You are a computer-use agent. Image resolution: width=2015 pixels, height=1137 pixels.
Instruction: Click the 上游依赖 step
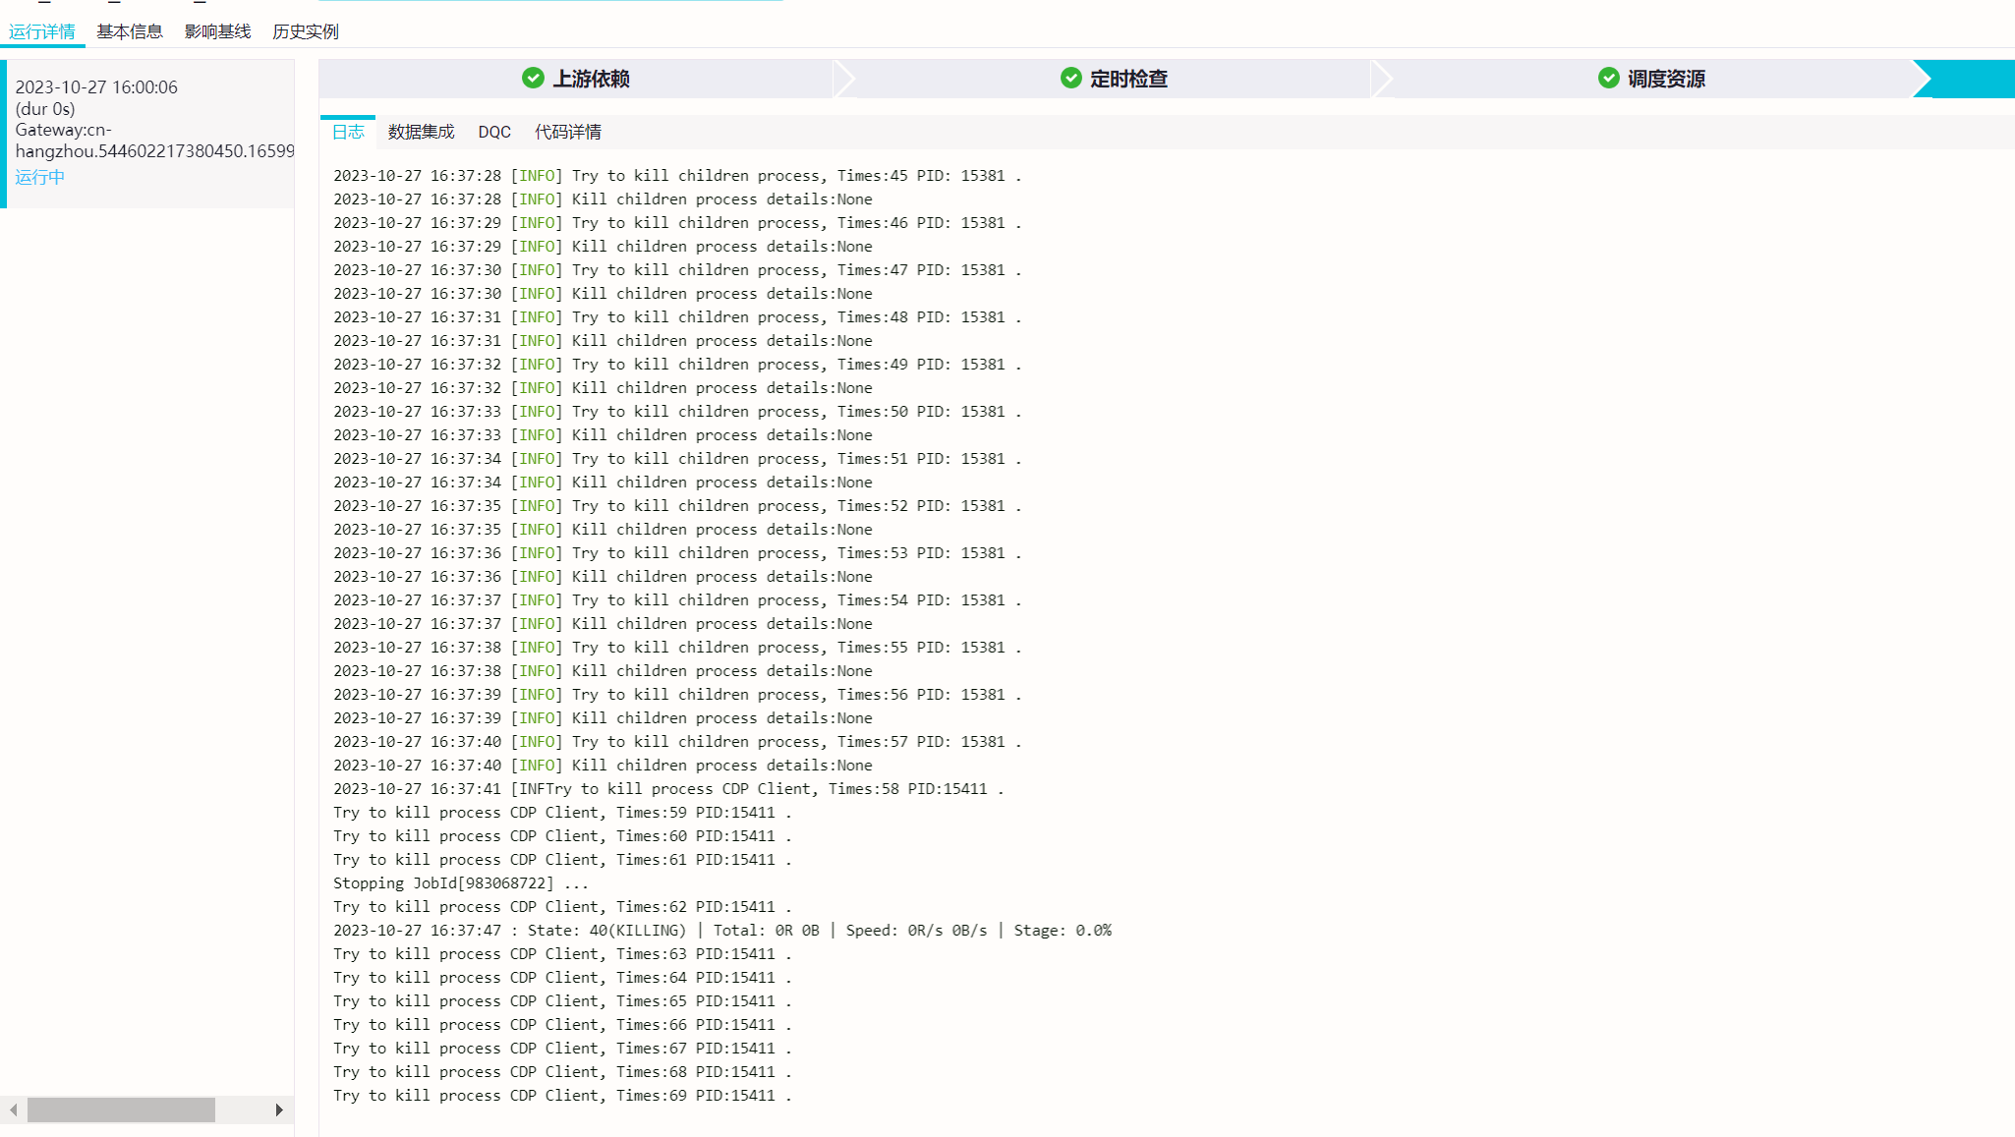tap(576, 79)
